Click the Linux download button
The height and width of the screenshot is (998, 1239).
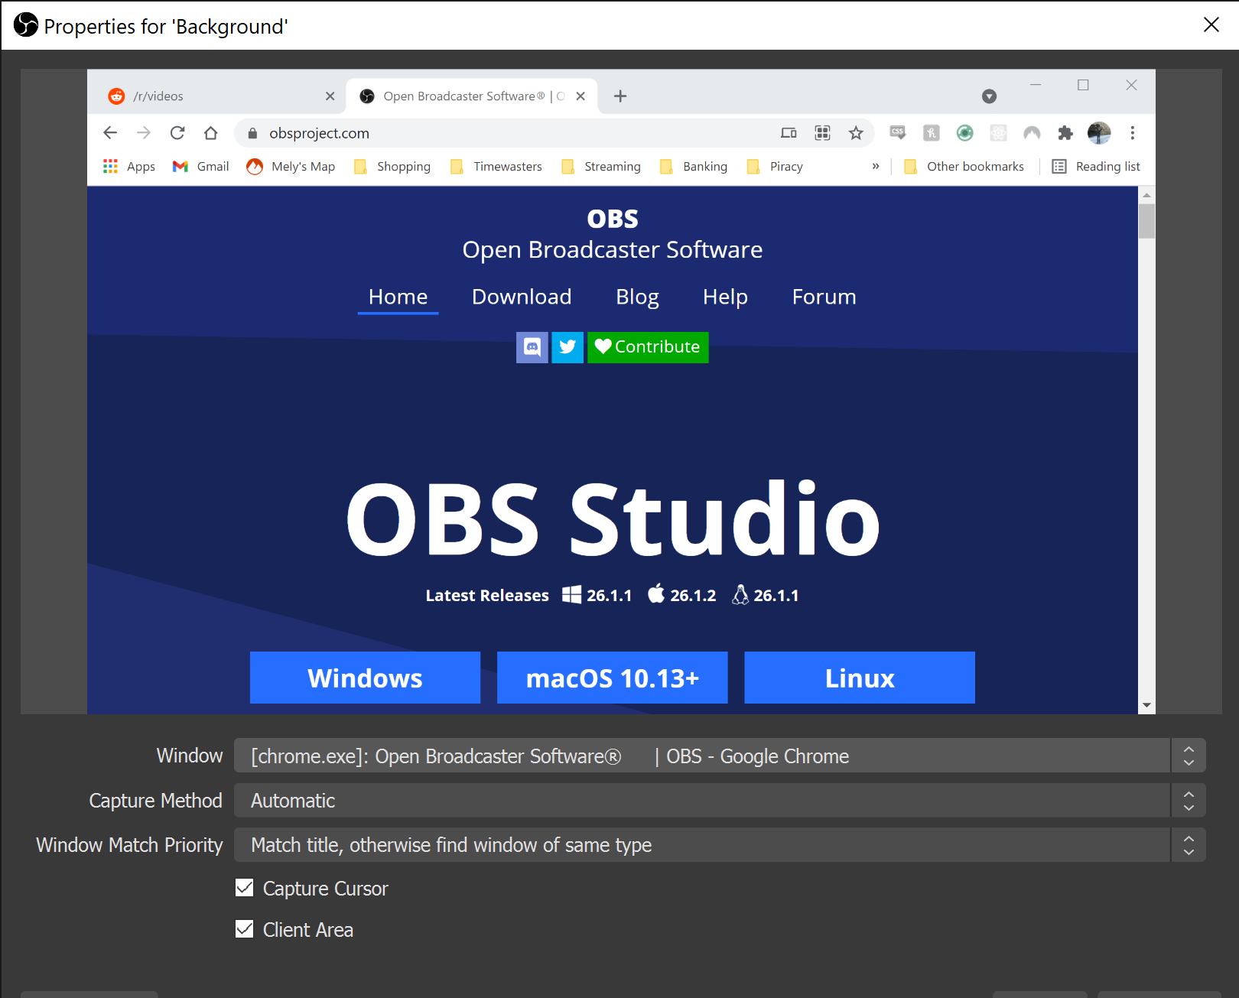860,678
